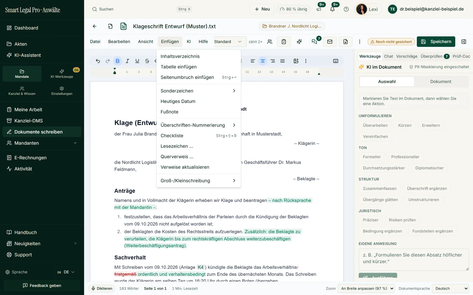Save the document with Speichern

[x=436, y=42]
